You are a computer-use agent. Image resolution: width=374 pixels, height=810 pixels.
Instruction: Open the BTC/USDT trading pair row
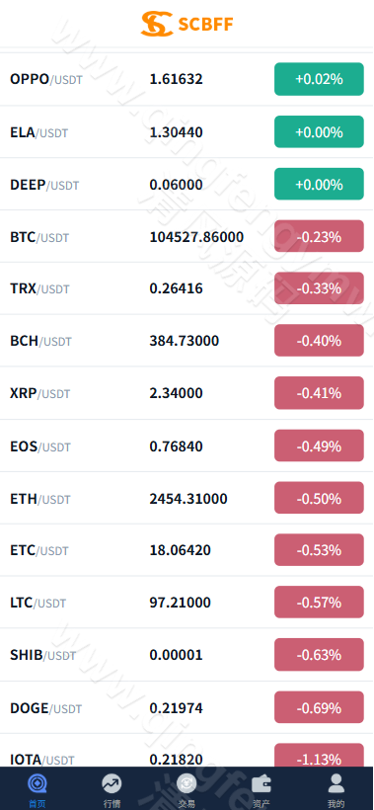click(x=187, y=237)
